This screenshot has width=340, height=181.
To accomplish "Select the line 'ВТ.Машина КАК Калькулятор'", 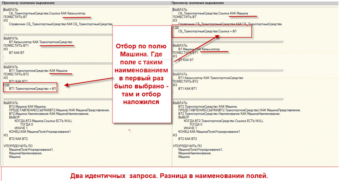I will [199, 49].
